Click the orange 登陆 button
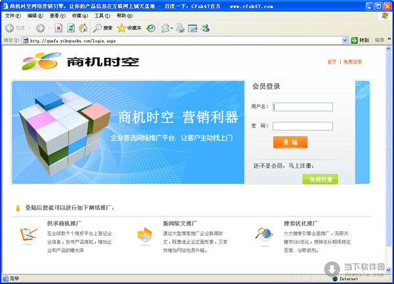 (x=290, y=142)
